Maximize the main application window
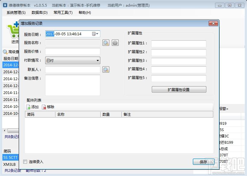Image resolution: width=247 pixels, height=176 pixels. click(x=230, y=5)
